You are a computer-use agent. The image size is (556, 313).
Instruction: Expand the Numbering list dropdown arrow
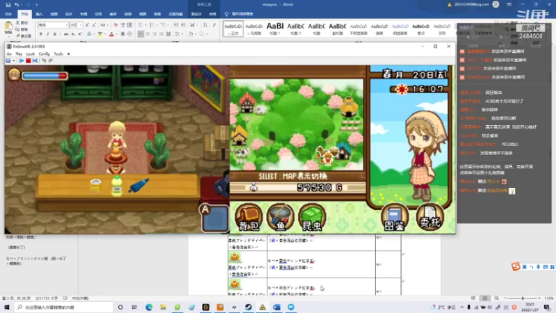click(156, 25)
